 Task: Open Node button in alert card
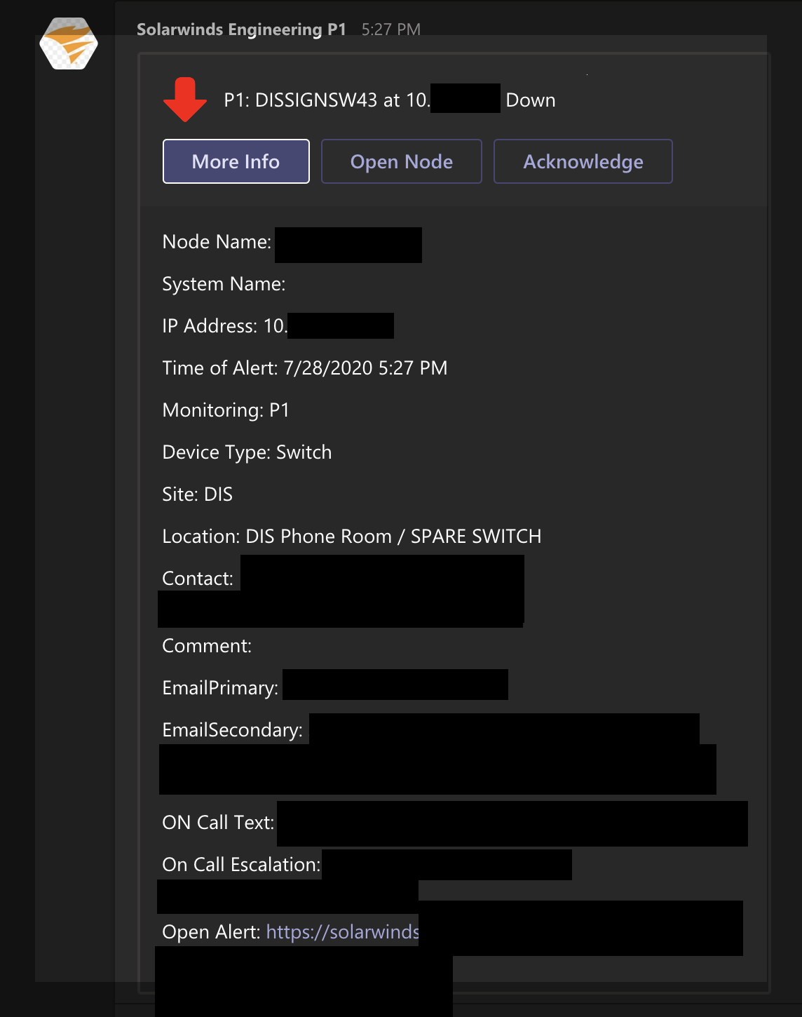401,161
